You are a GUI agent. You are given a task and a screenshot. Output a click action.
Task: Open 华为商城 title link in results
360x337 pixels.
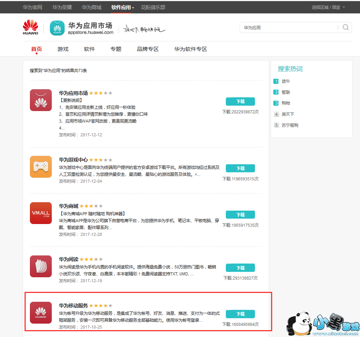(x=68, y=206)
